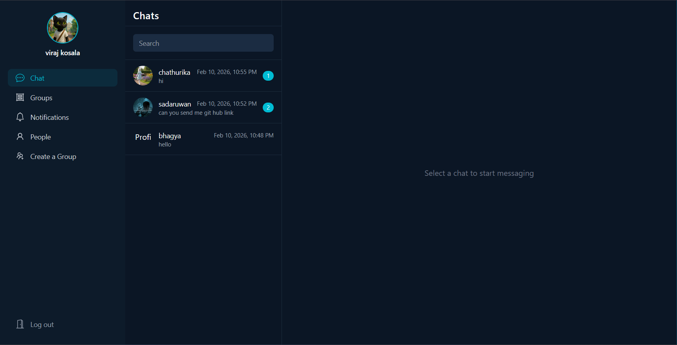Open the chat with bhagya
Screen dimensions: 677x345
coord(203,139)
